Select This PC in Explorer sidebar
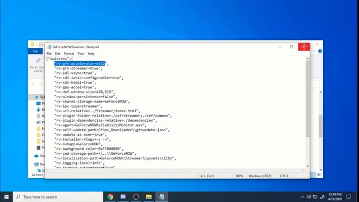 pos(39,164)
